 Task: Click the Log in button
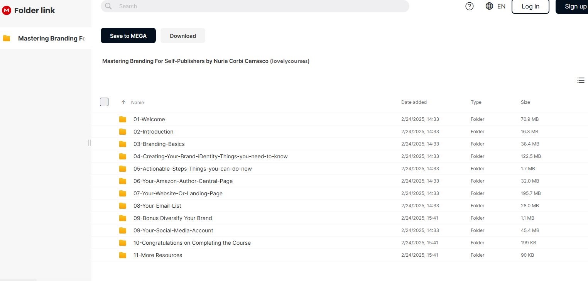(x=530, y=6)
